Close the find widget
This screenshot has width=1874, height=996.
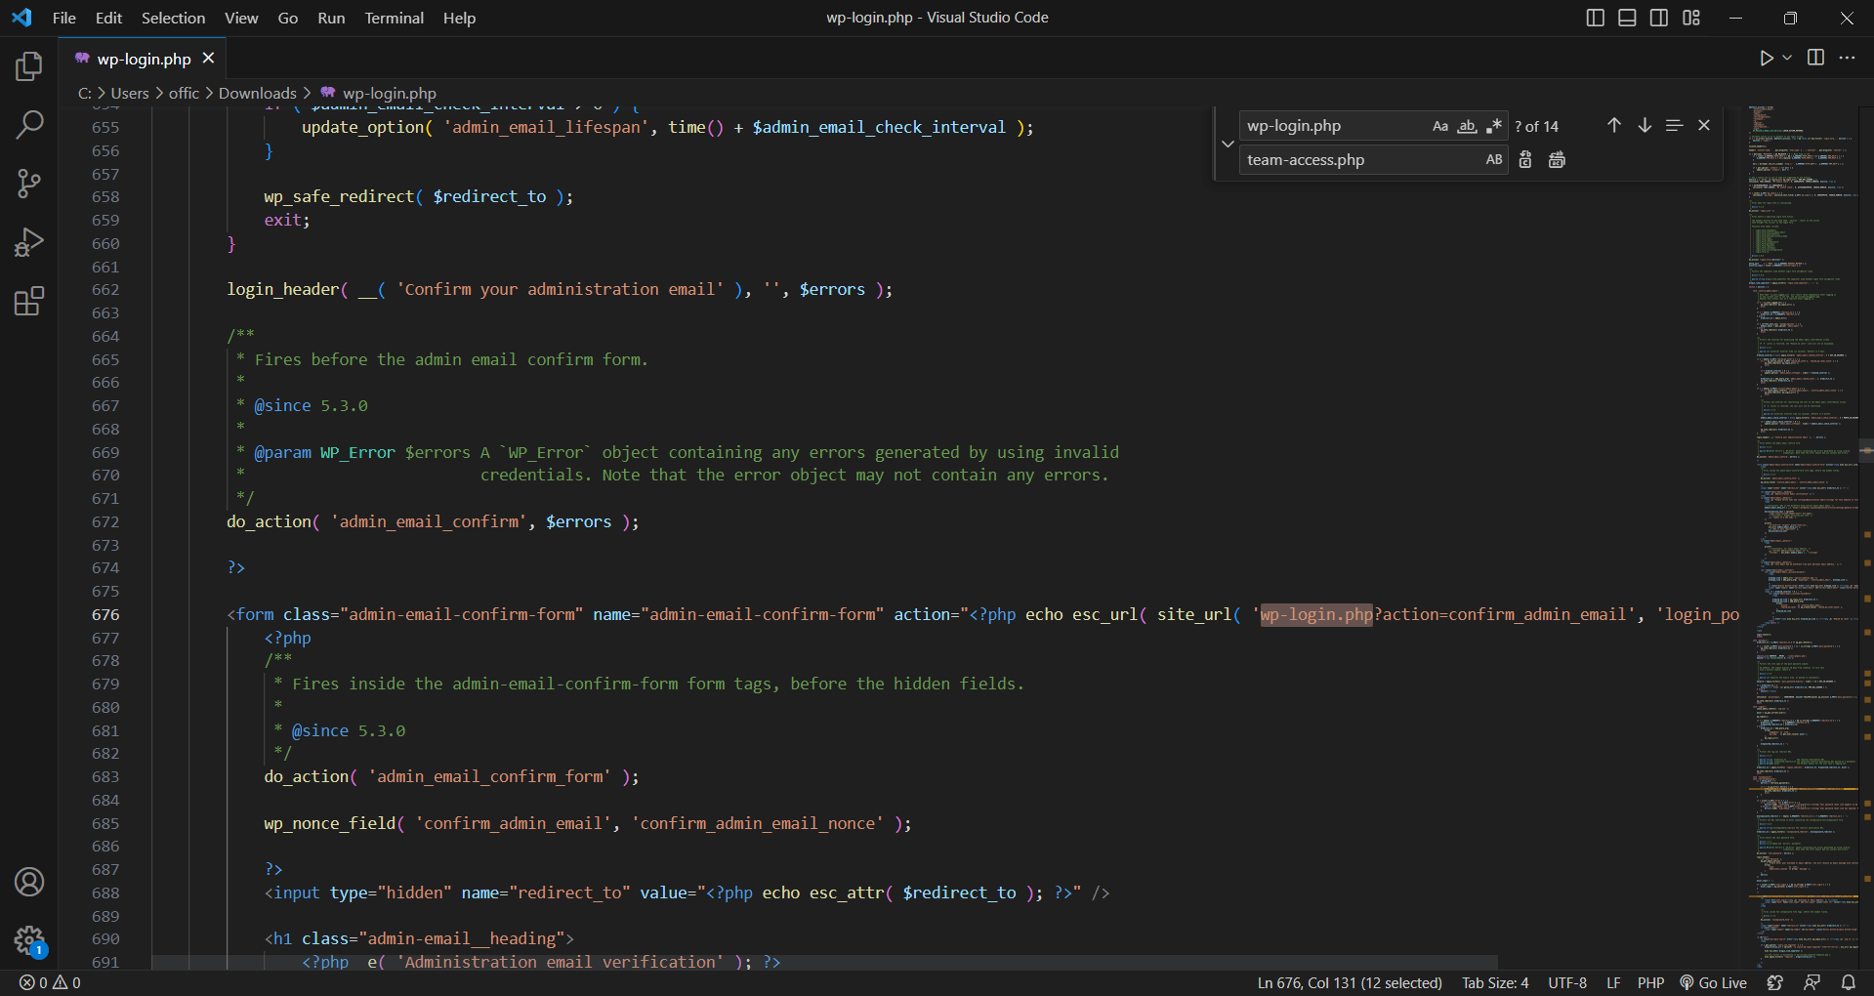tap(1704, 125)
